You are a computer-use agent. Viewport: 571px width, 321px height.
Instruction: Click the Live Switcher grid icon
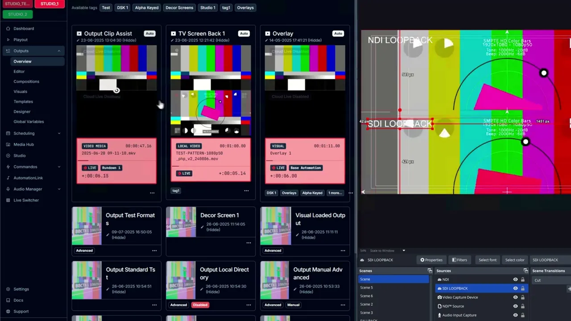pos(8,200)
